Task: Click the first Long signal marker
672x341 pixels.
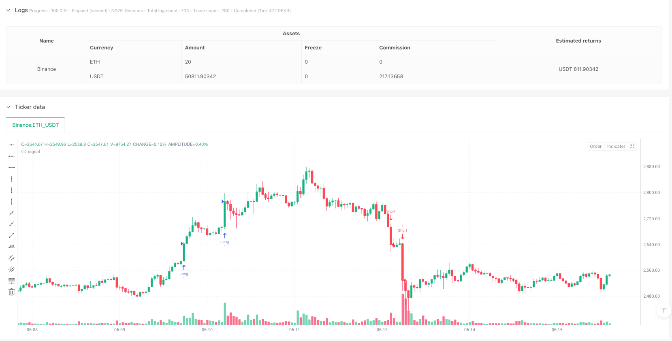Action: tap(184, 271)
